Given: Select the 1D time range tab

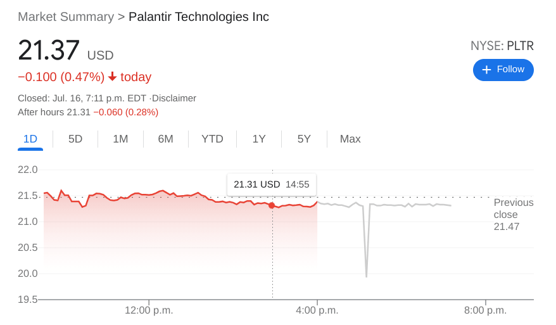Looking at the screenshot, I should [x=30, y=139].
